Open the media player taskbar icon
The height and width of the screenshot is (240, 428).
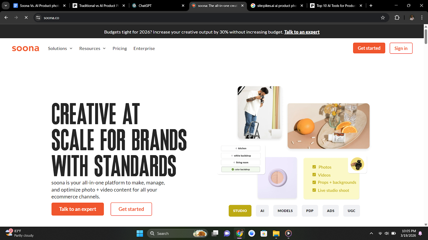[x=288, y=233]
